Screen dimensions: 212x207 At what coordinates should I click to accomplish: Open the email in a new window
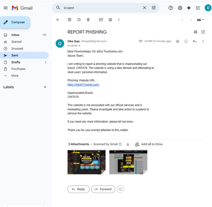point(203,32)
